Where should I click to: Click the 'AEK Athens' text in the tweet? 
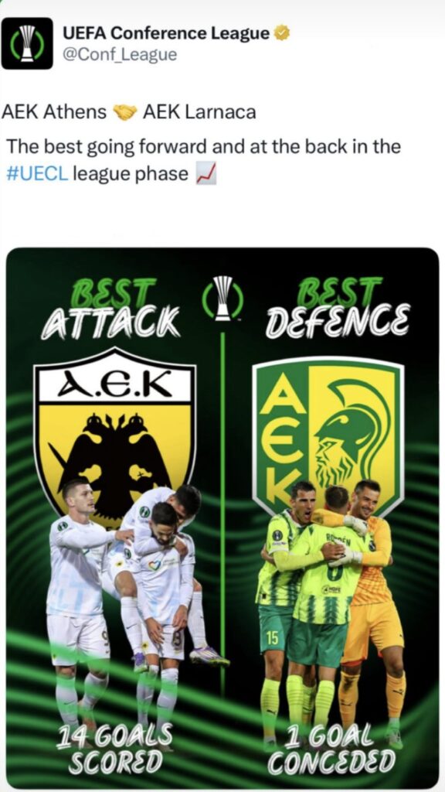click(55, 112)
